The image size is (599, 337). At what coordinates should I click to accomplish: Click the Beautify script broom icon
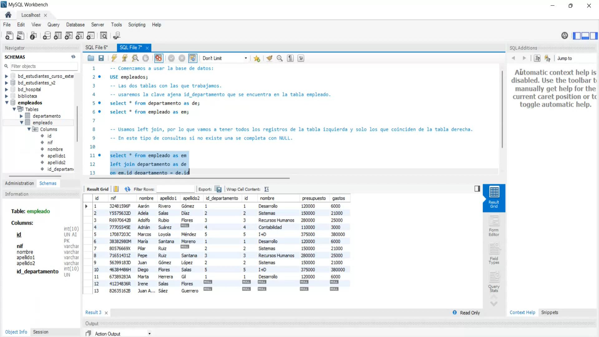coord(269,58)
